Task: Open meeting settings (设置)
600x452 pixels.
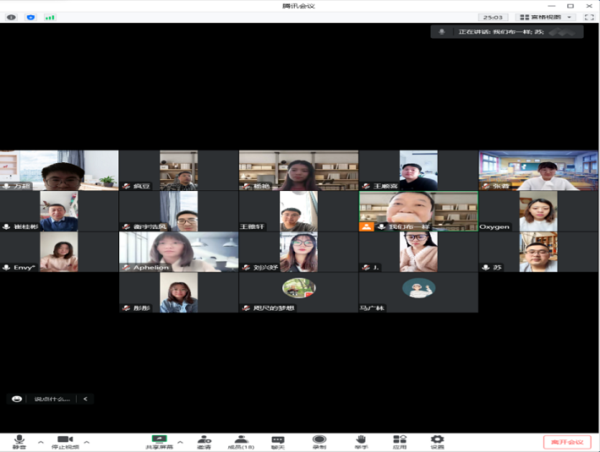Action: [437, 441]
